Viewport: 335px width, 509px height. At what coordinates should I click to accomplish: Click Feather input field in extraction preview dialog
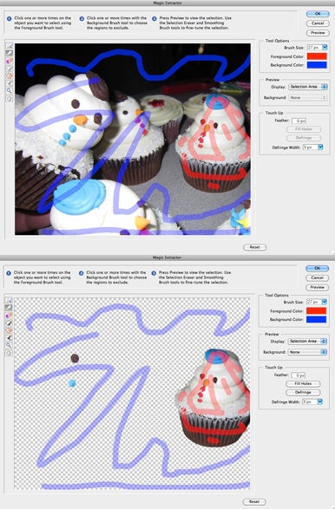[299, 375]
